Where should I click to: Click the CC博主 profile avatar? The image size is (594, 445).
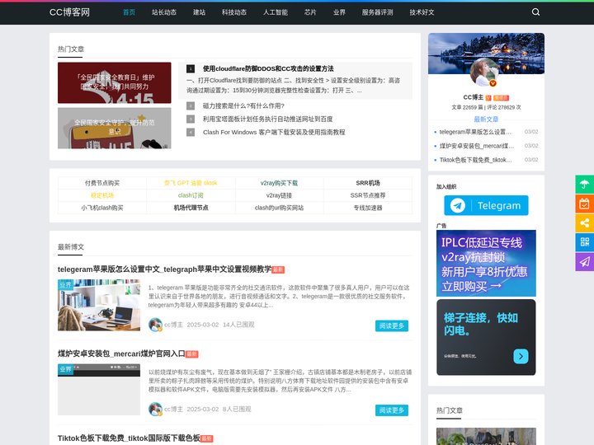(483, 73)
